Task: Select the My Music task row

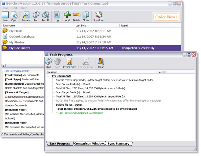Action: click(x=91, y=31)
